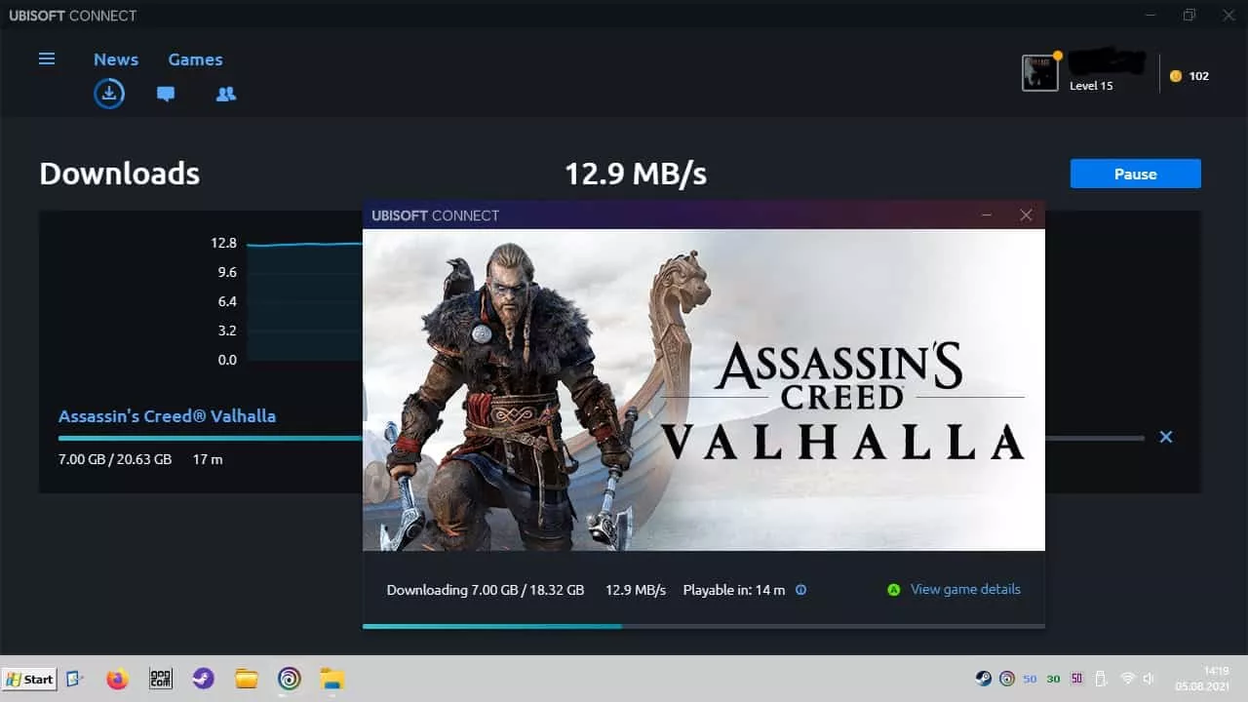
Task: Open the friends icon
Action: [x=226, y=95]
